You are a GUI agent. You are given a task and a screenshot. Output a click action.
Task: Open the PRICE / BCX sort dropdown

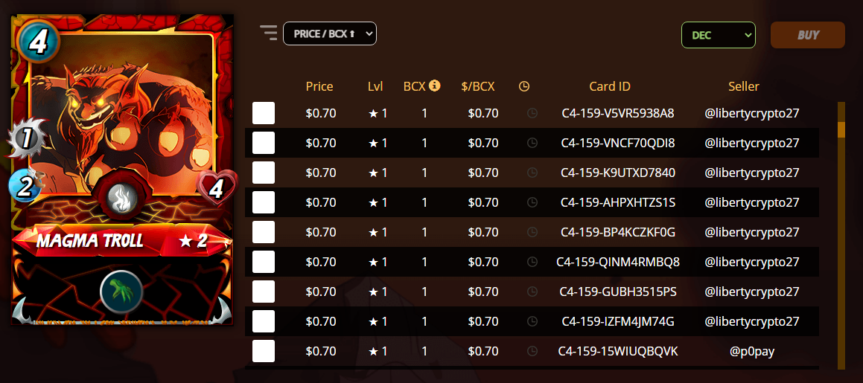330,33
